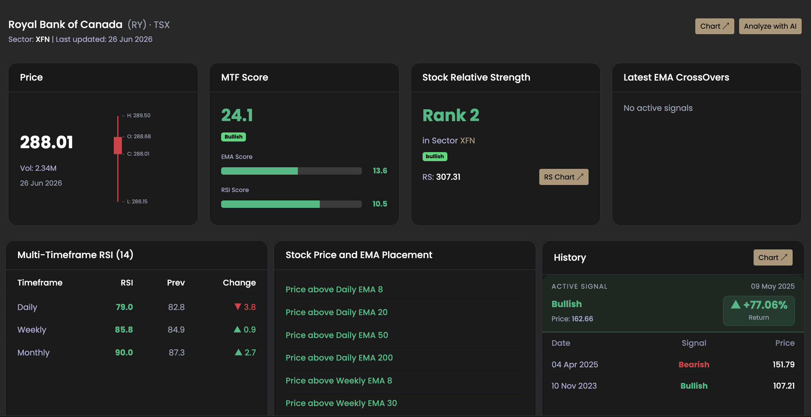
Task: Click 'Price above Daily EMA 20' row
Action: click(x=405, y=312)
